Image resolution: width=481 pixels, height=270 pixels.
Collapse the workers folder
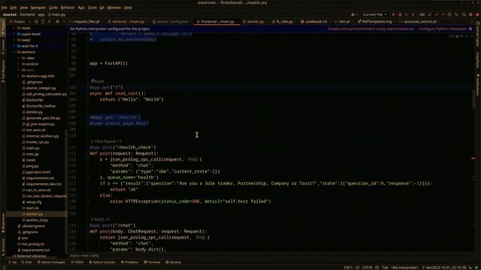14,52
